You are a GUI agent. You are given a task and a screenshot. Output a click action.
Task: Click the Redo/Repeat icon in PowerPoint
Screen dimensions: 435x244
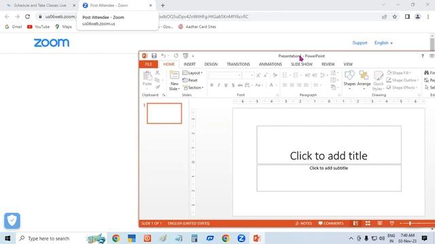(x=176, y=56)
